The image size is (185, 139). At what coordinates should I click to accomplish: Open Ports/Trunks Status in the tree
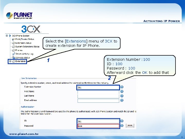(25, 39)
